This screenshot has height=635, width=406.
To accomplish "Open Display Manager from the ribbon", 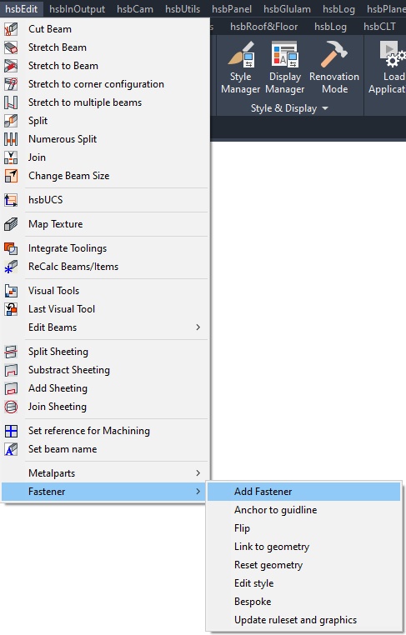I will pyautogui.click(x=285, y=67).
